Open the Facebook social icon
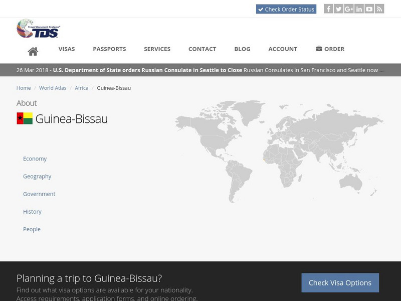This screenshot has height=301, width=401. click(328, 9)
